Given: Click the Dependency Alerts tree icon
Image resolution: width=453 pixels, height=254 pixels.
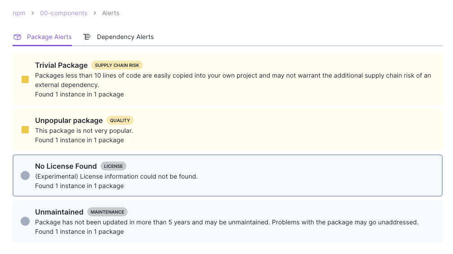Looking at the screenshot, I should 87,37.
